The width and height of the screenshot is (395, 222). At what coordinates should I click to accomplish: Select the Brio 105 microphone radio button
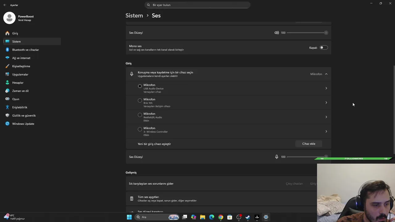pos(140,101)
